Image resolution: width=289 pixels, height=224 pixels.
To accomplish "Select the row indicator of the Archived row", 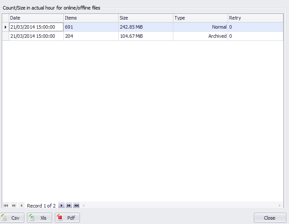I will tap(6, 36).
